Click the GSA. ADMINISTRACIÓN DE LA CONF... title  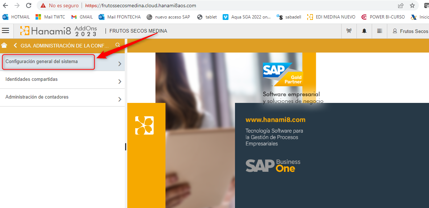point(65,46)
